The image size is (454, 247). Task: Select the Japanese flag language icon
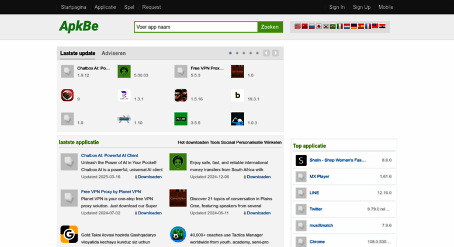coord(319,27)
